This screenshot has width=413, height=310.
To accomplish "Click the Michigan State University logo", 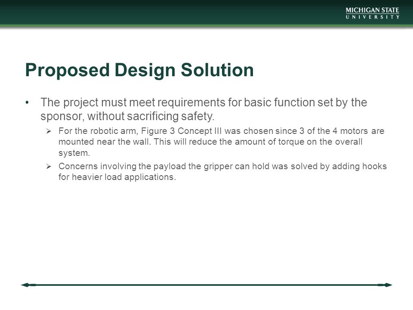I will (x=373, y=13).
